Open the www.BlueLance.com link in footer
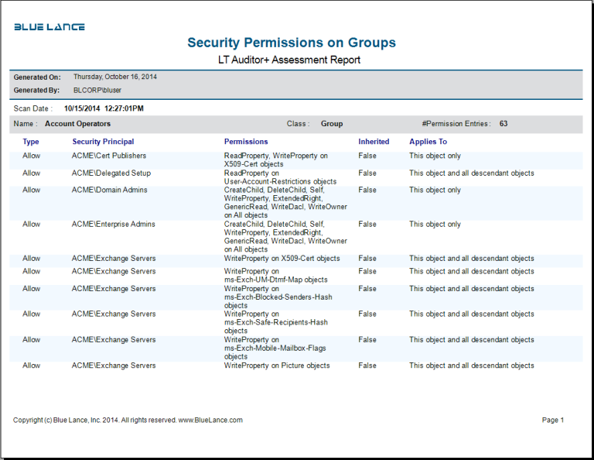Image resolution: width=594 pixels, height=460 pixels. click(210, 421)
